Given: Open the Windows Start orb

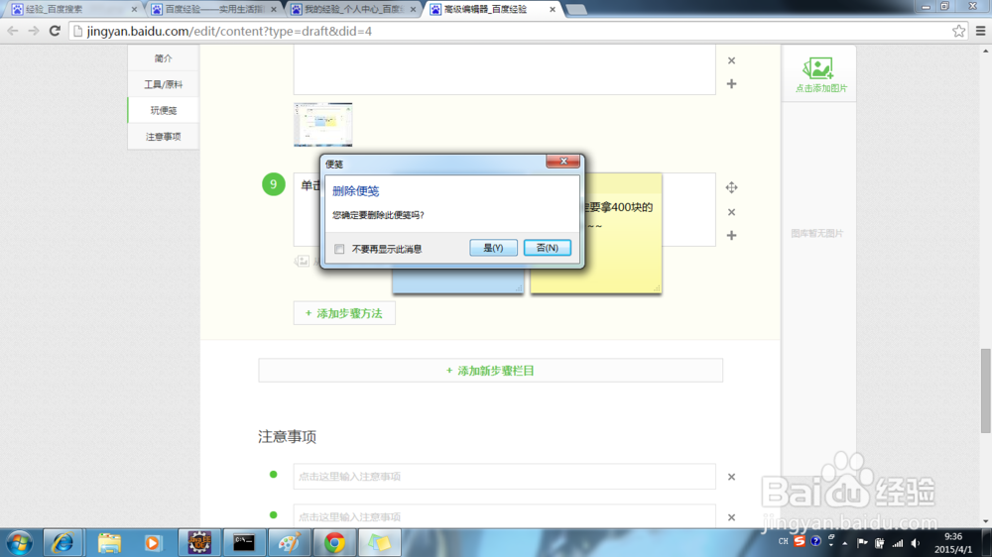Looking at the screenshot, I should pos(19,543).
